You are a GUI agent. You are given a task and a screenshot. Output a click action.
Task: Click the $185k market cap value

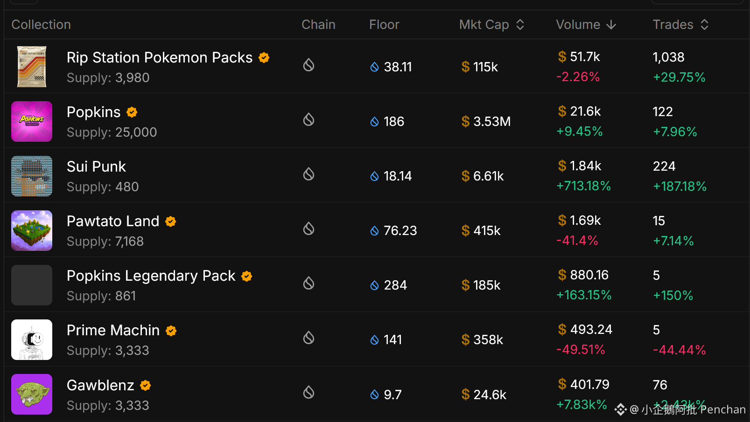point(481,285)
